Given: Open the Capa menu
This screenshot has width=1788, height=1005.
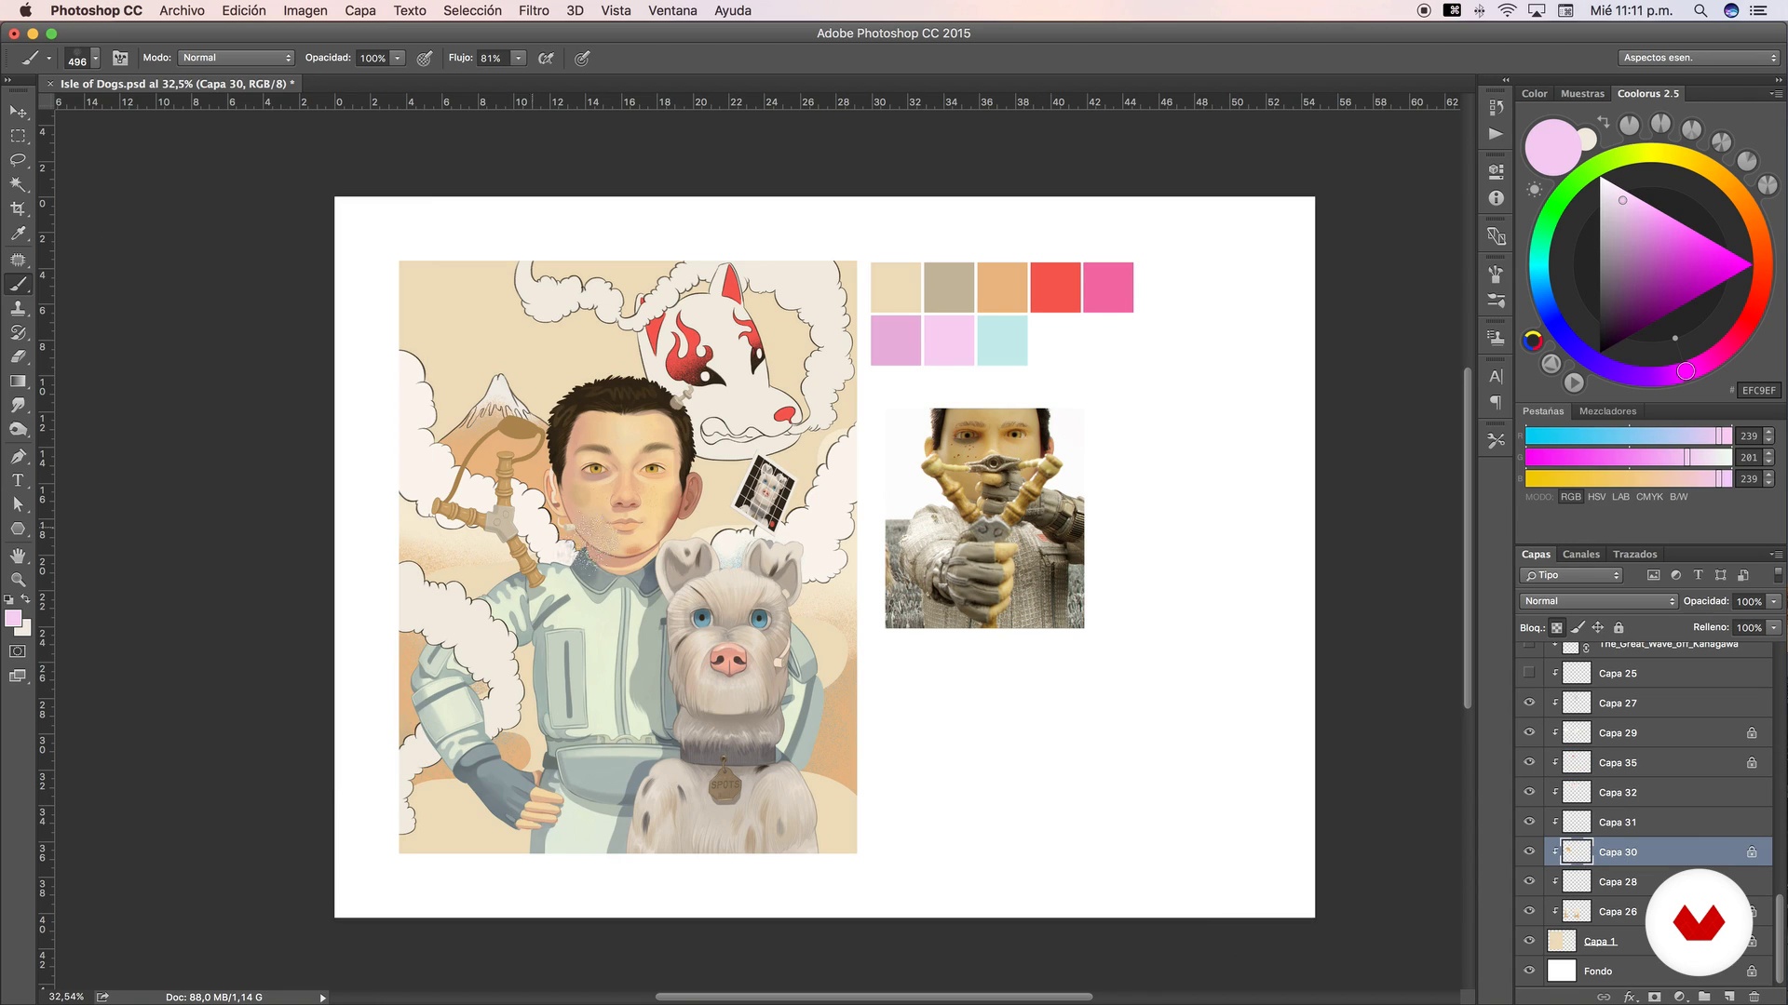Looking at the screenshot, I should [360, 10].
